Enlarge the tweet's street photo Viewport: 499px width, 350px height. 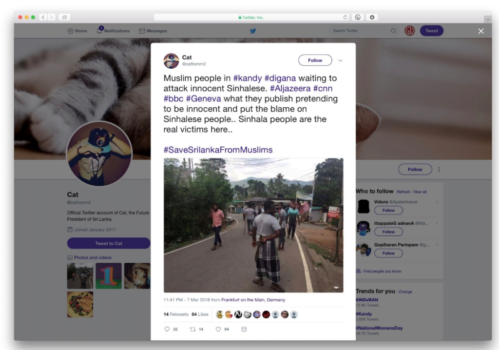click(x=253, y=225)
